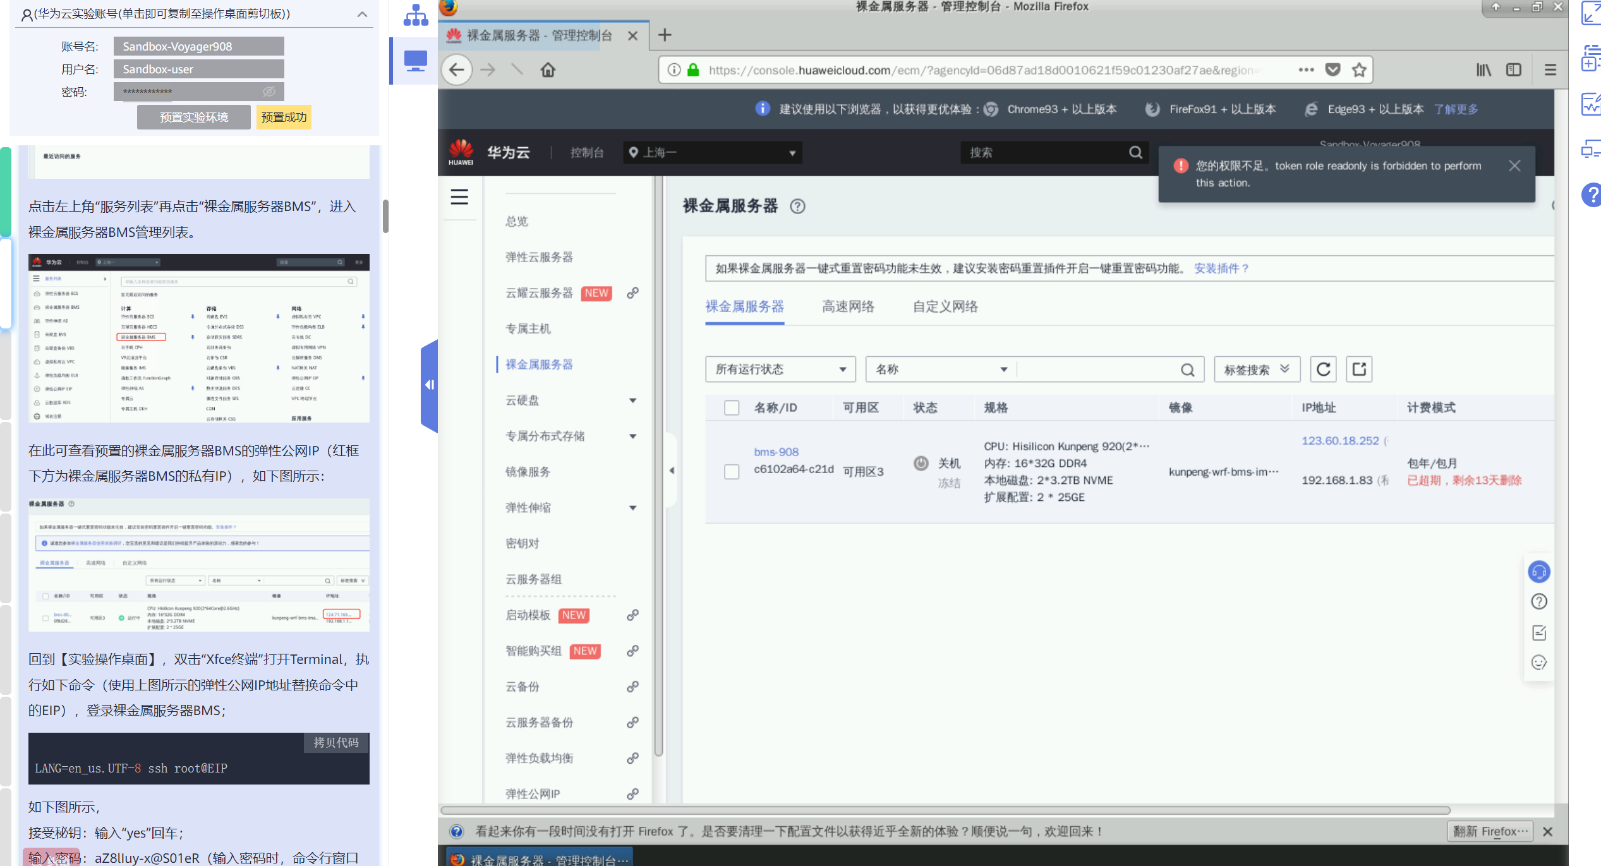1601x866 pixels.
Task: Select the bms-908 row checkbox
Action: click(x=732, y=472)
